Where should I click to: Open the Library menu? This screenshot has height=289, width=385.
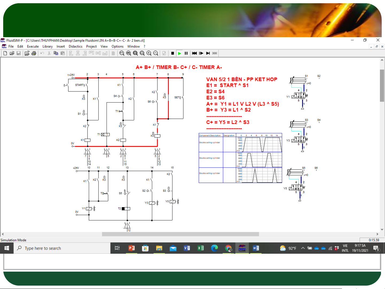(x=48, y=46)
